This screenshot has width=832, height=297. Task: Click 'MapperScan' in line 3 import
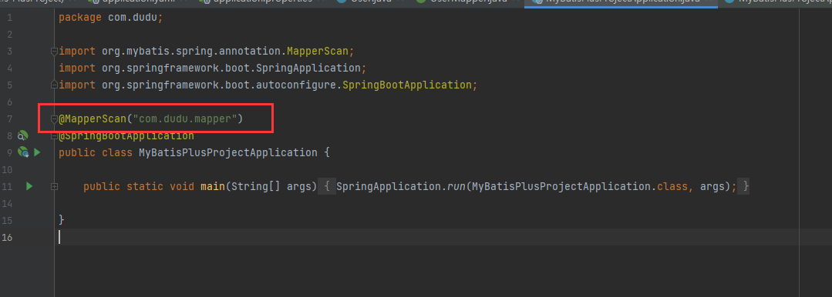click(318, 52)
